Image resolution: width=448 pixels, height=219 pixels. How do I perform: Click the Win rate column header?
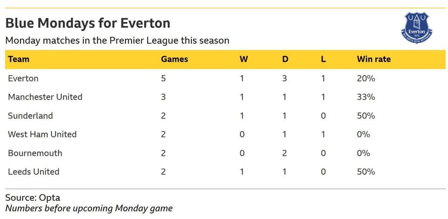click(x=373, y=59)
